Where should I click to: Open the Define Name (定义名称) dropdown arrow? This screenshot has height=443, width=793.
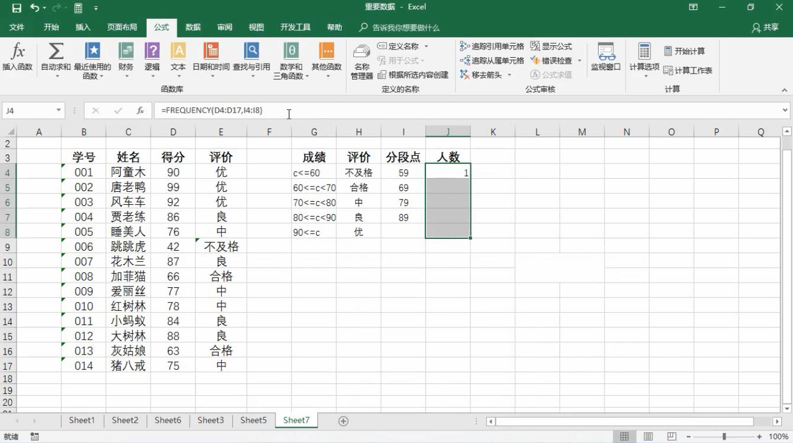[x=426, y=46]
